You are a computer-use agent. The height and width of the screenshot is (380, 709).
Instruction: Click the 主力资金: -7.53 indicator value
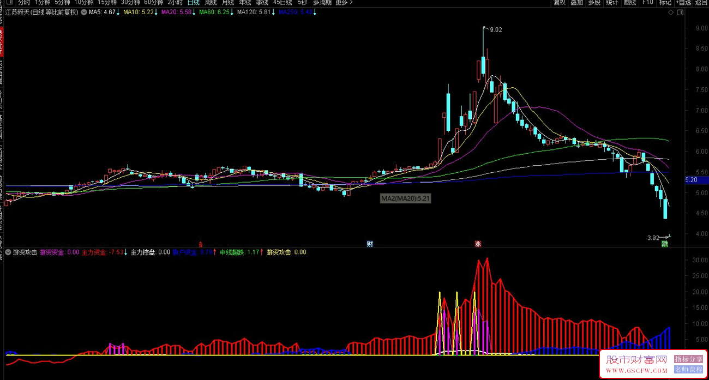click(x=103, y=252)
